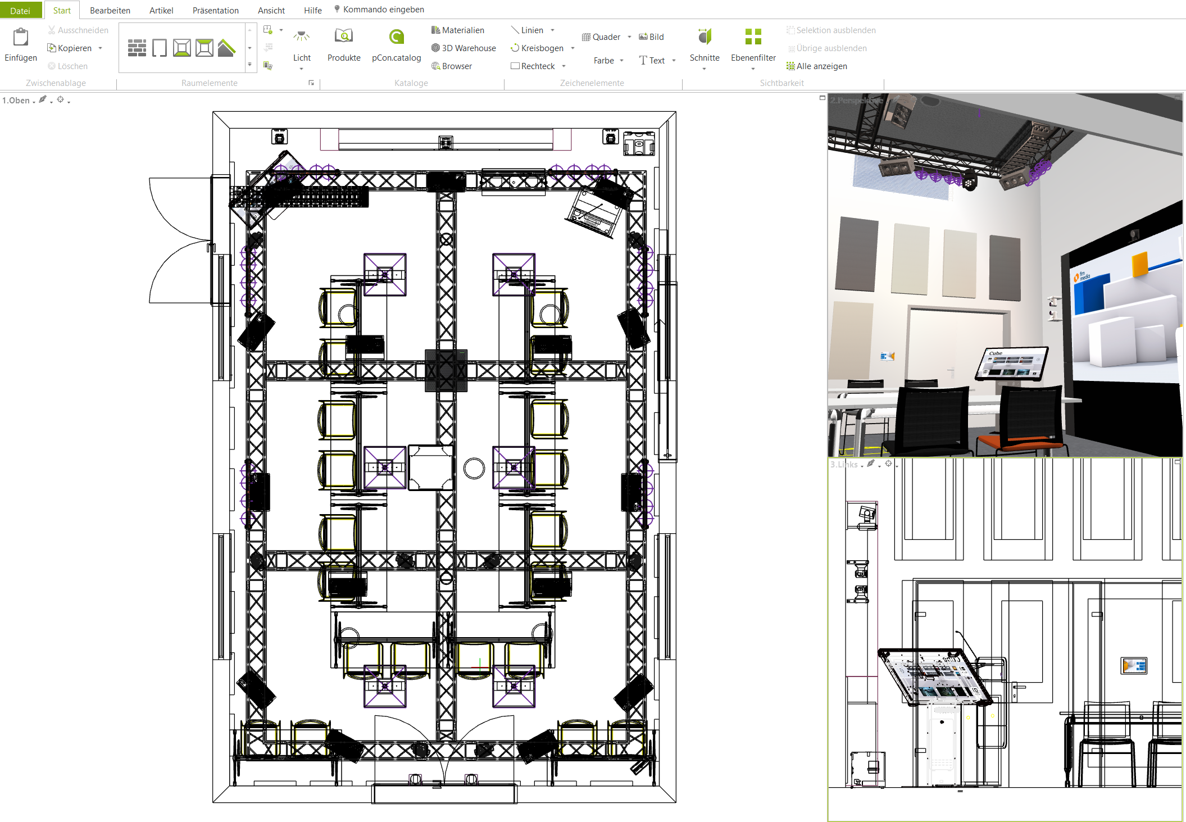Click the ceiling room element icon

205,48
